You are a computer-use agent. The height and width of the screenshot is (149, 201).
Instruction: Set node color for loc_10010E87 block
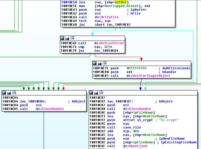pyautogui.click(x=92, y=92)
